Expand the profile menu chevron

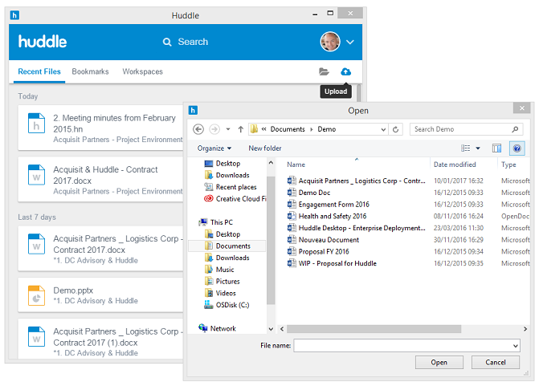point(350,43)
